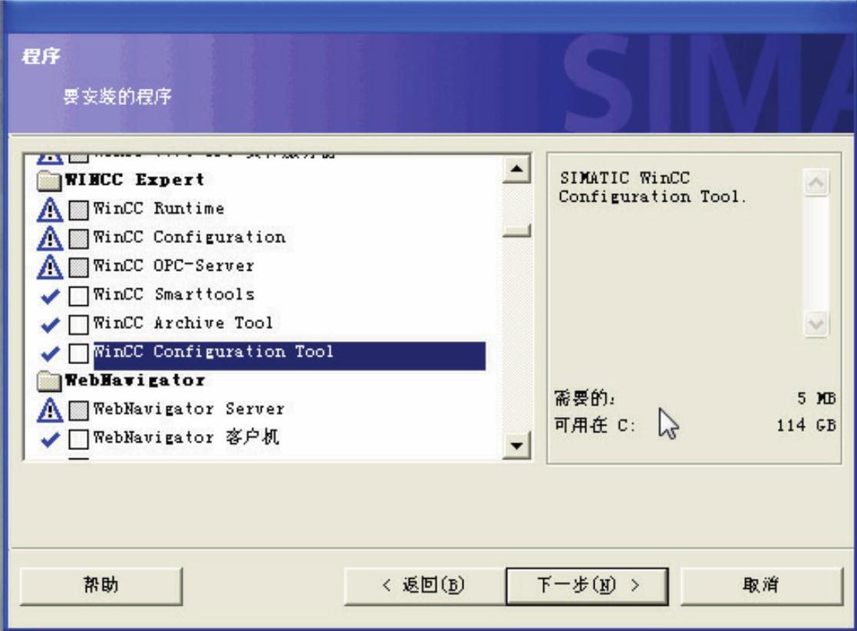Viewport: 857px width, 631px height.
Task: Select the WinCC Configuration entry label
Action: coord(189,237)
